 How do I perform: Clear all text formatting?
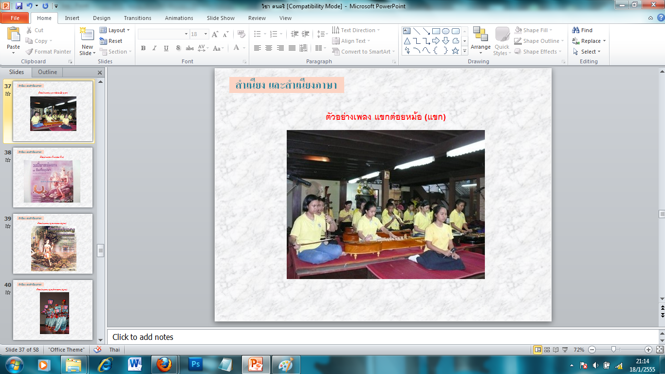click(241, 34)
